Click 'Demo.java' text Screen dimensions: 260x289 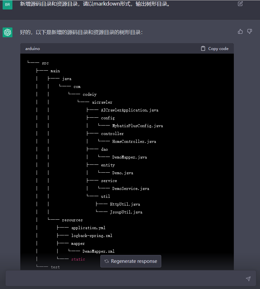click(123, 173)
